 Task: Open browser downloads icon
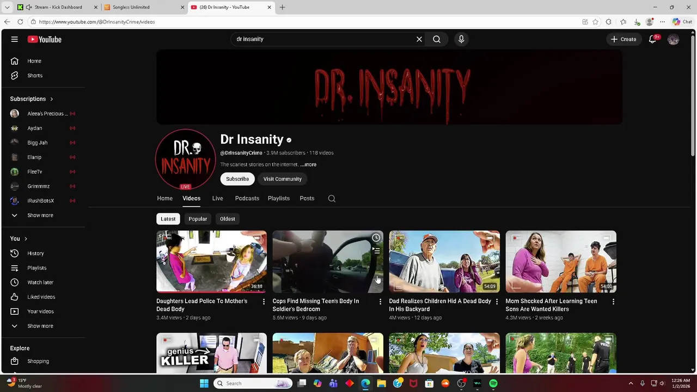coord(637,22)
